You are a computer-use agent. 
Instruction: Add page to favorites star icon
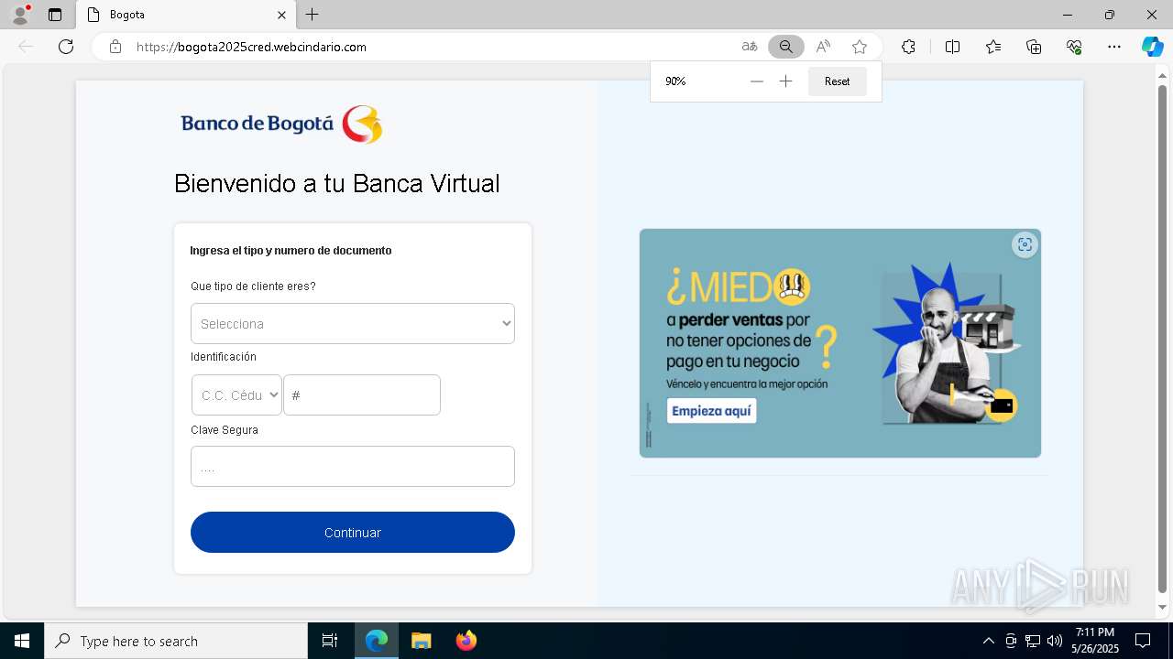click(860, 47)
